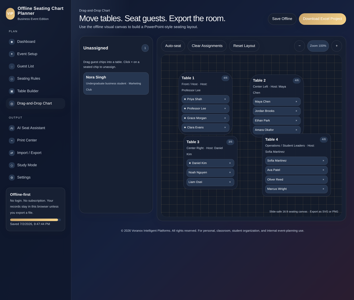Remove Amara Okafor using ×
The width and height of the screenshot is (354, 300).
296,130
